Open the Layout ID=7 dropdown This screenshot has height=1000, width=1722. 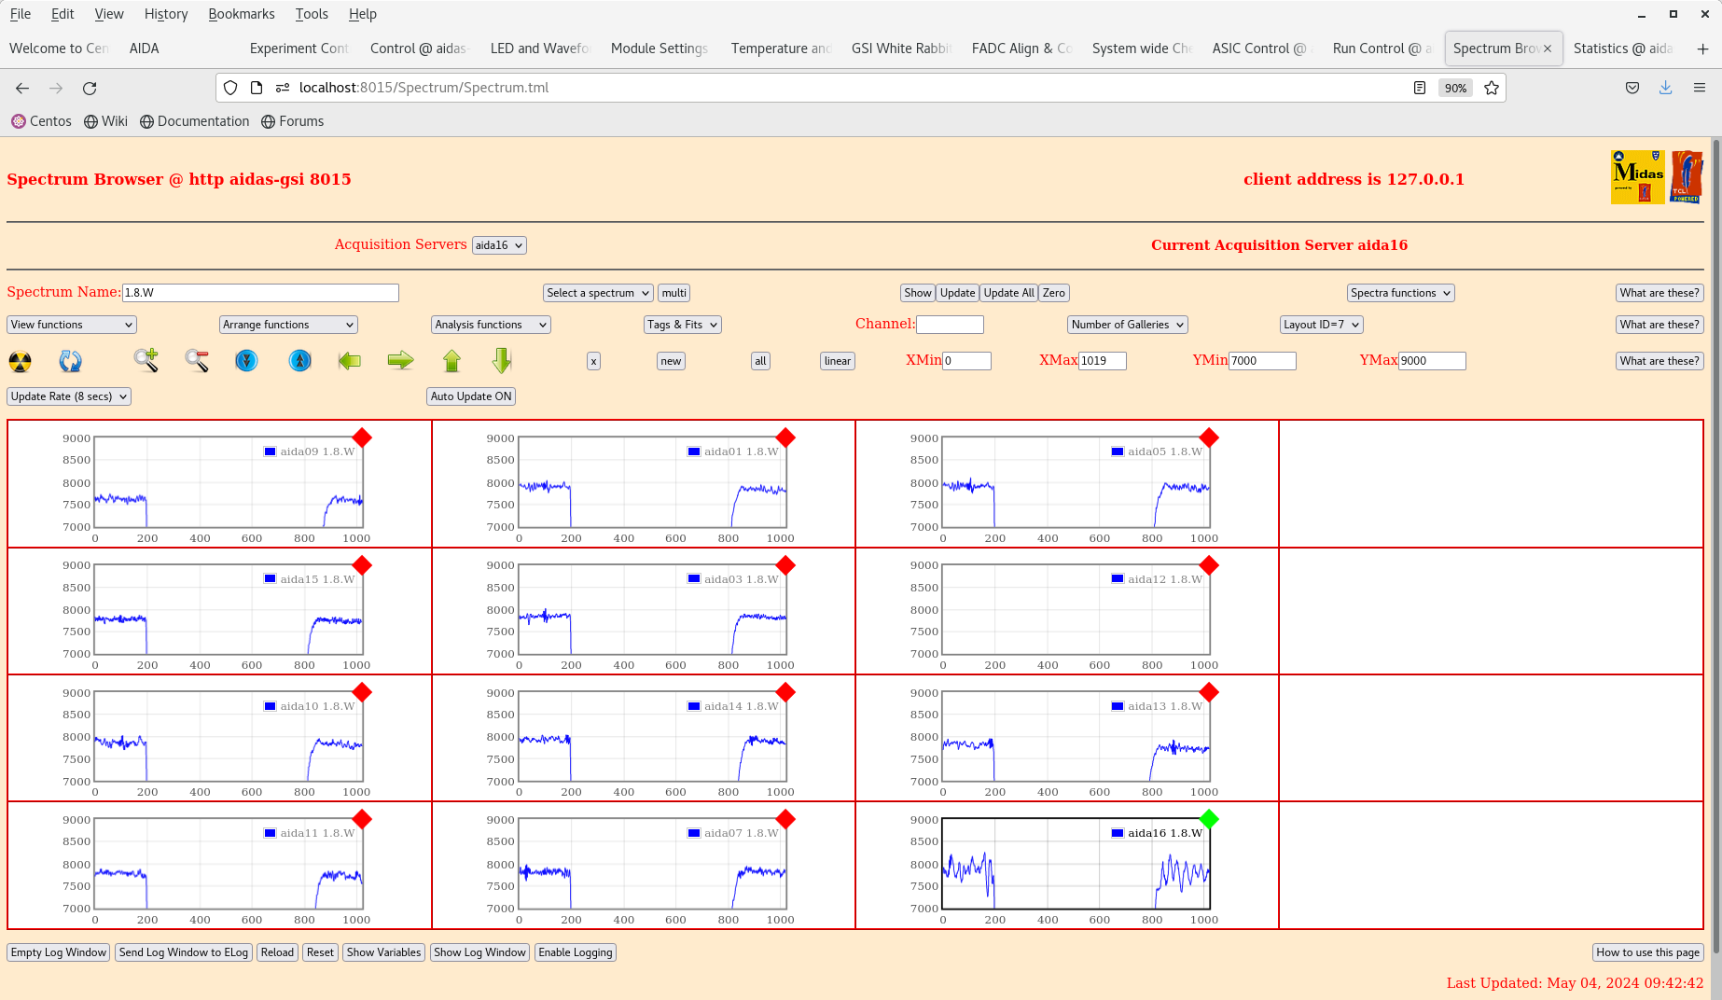point(1322,325)
